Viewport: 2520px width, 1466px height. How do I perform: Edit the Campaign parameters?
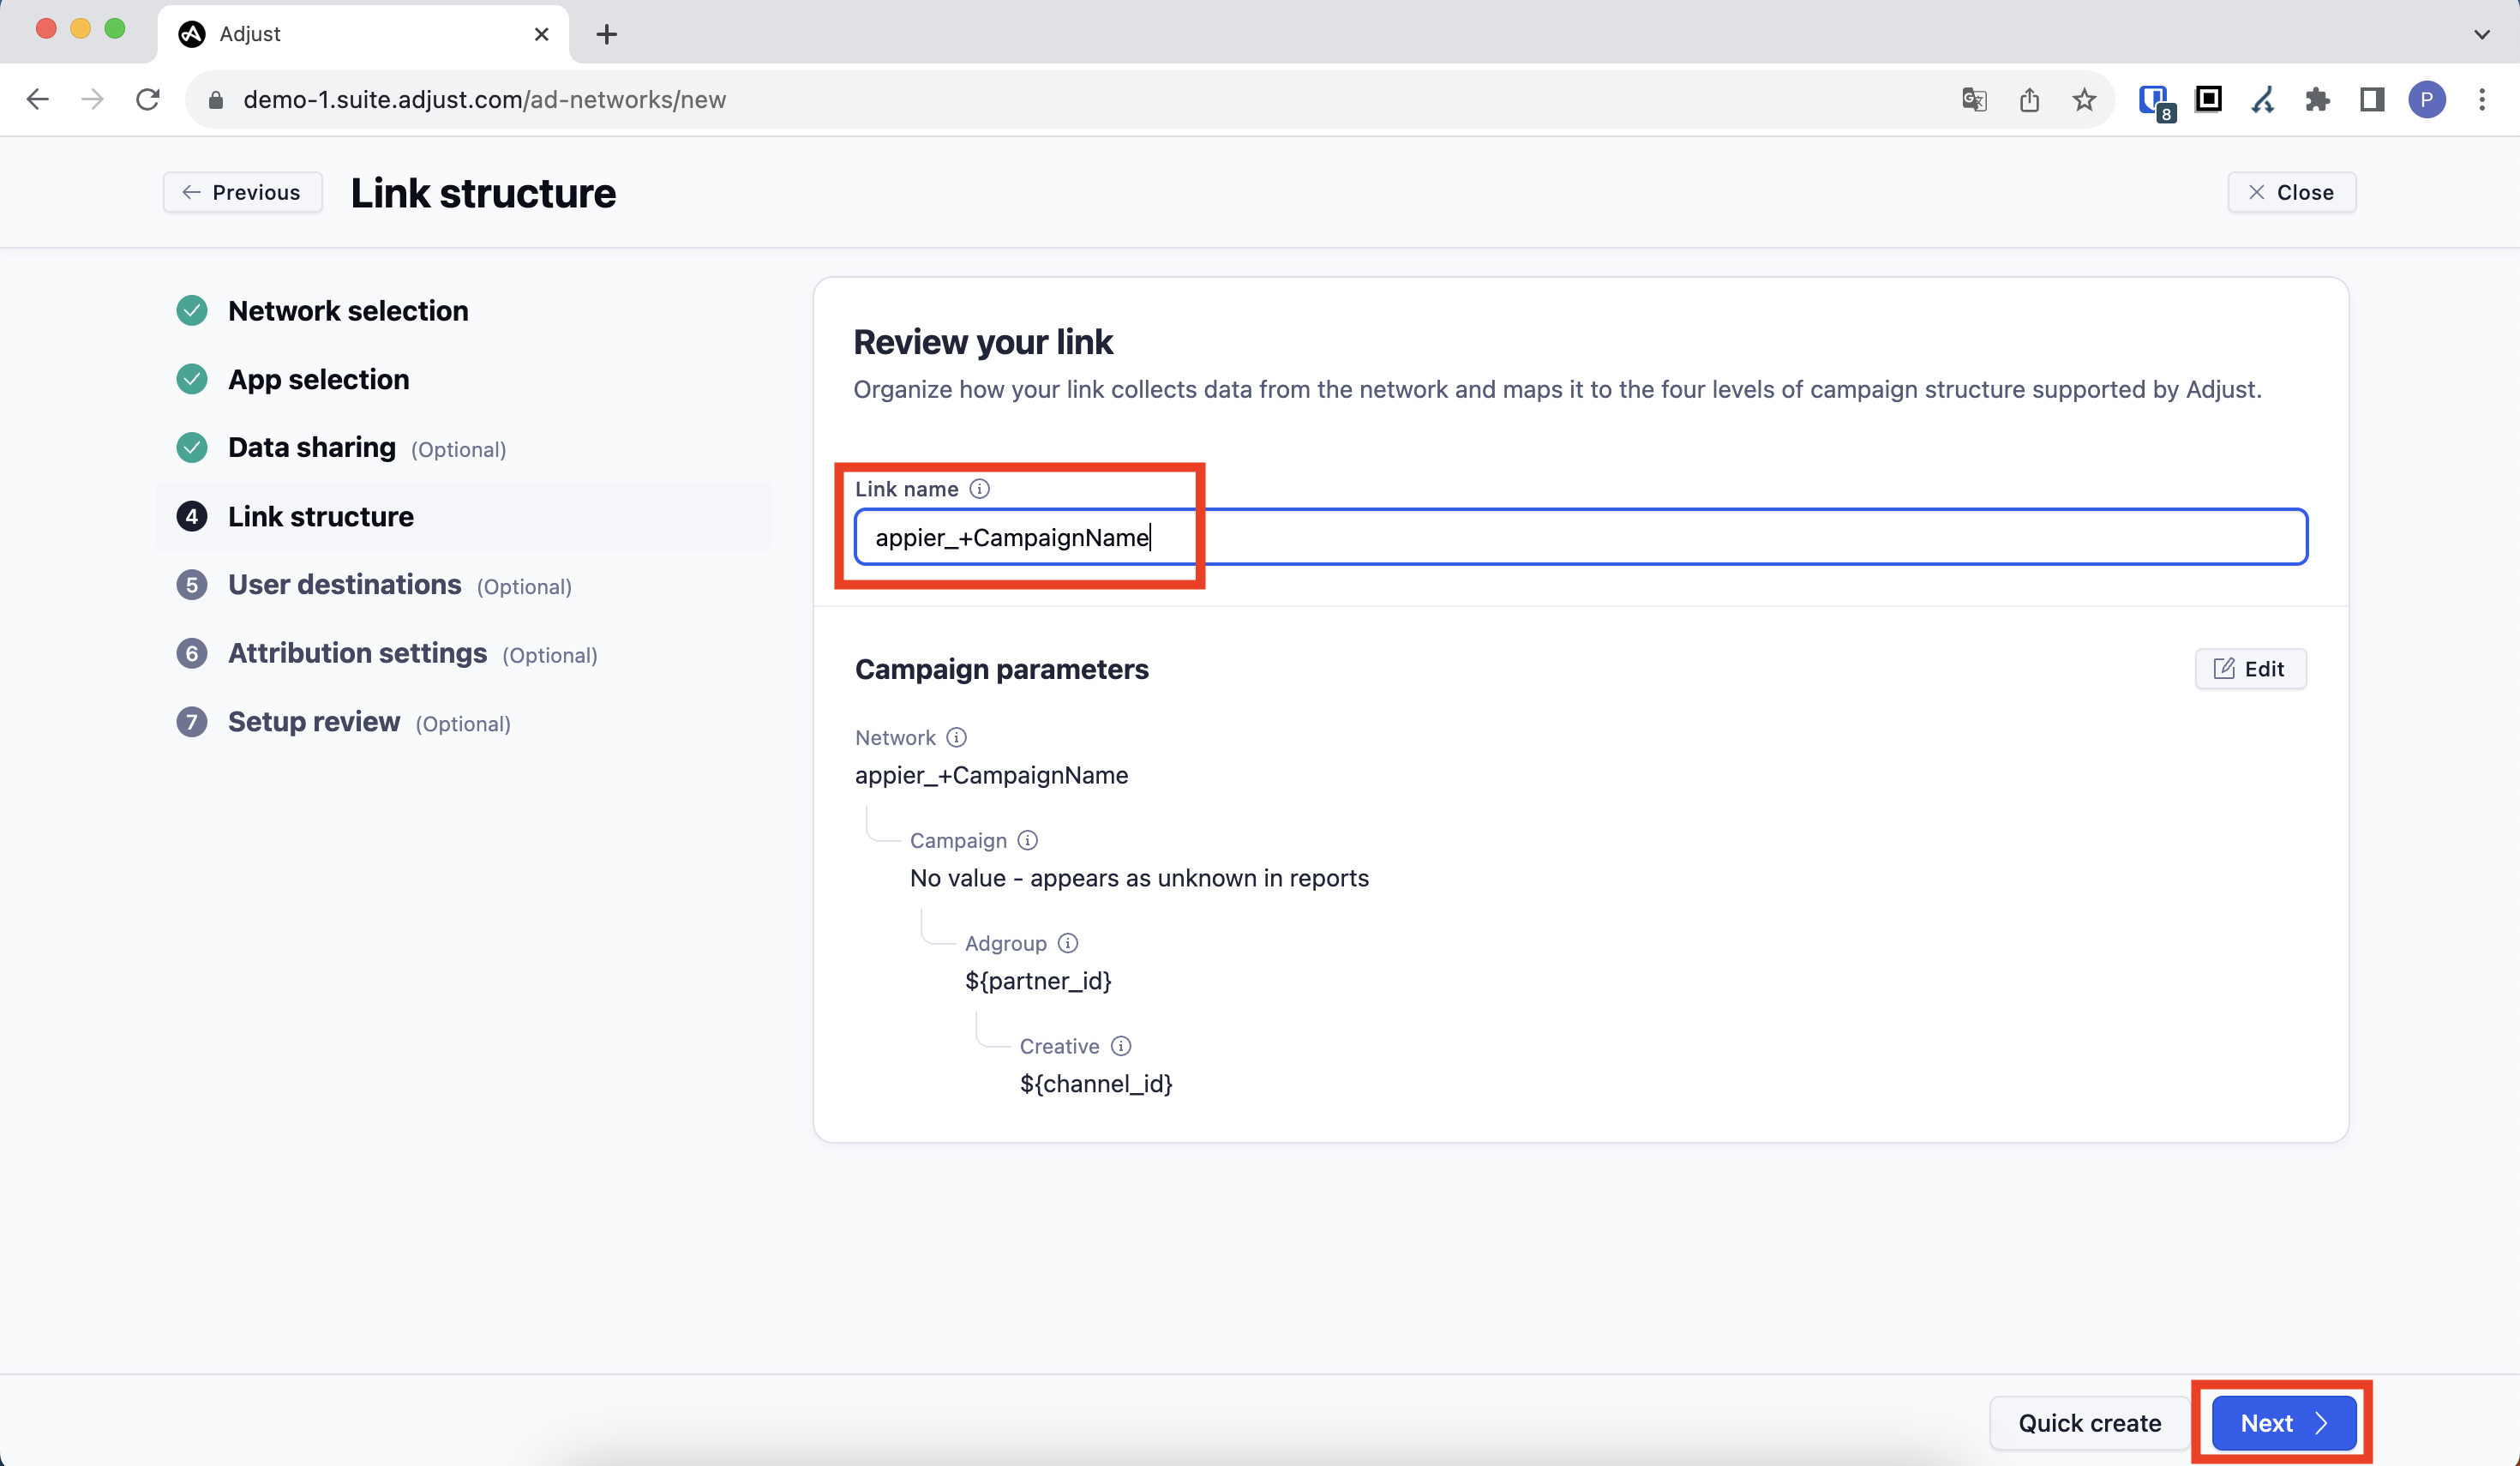click(x=2250, y=669)
